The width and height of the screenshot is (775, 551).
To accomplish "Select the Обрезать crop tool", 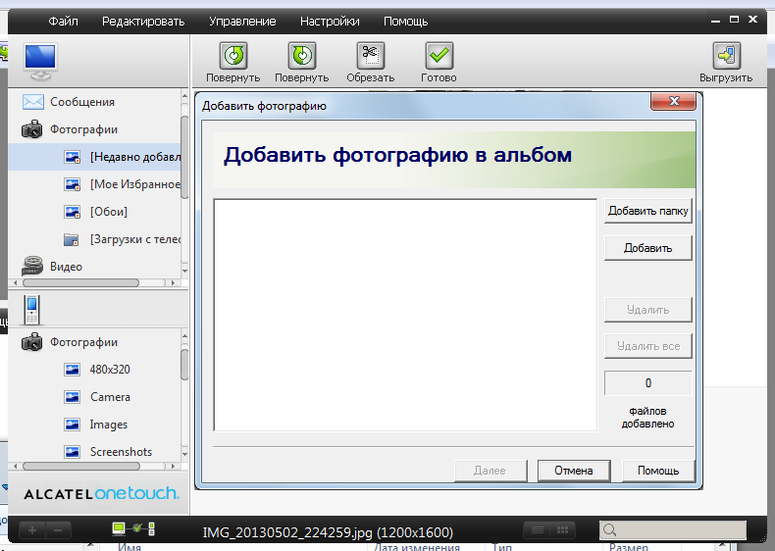I will [370, 56].
